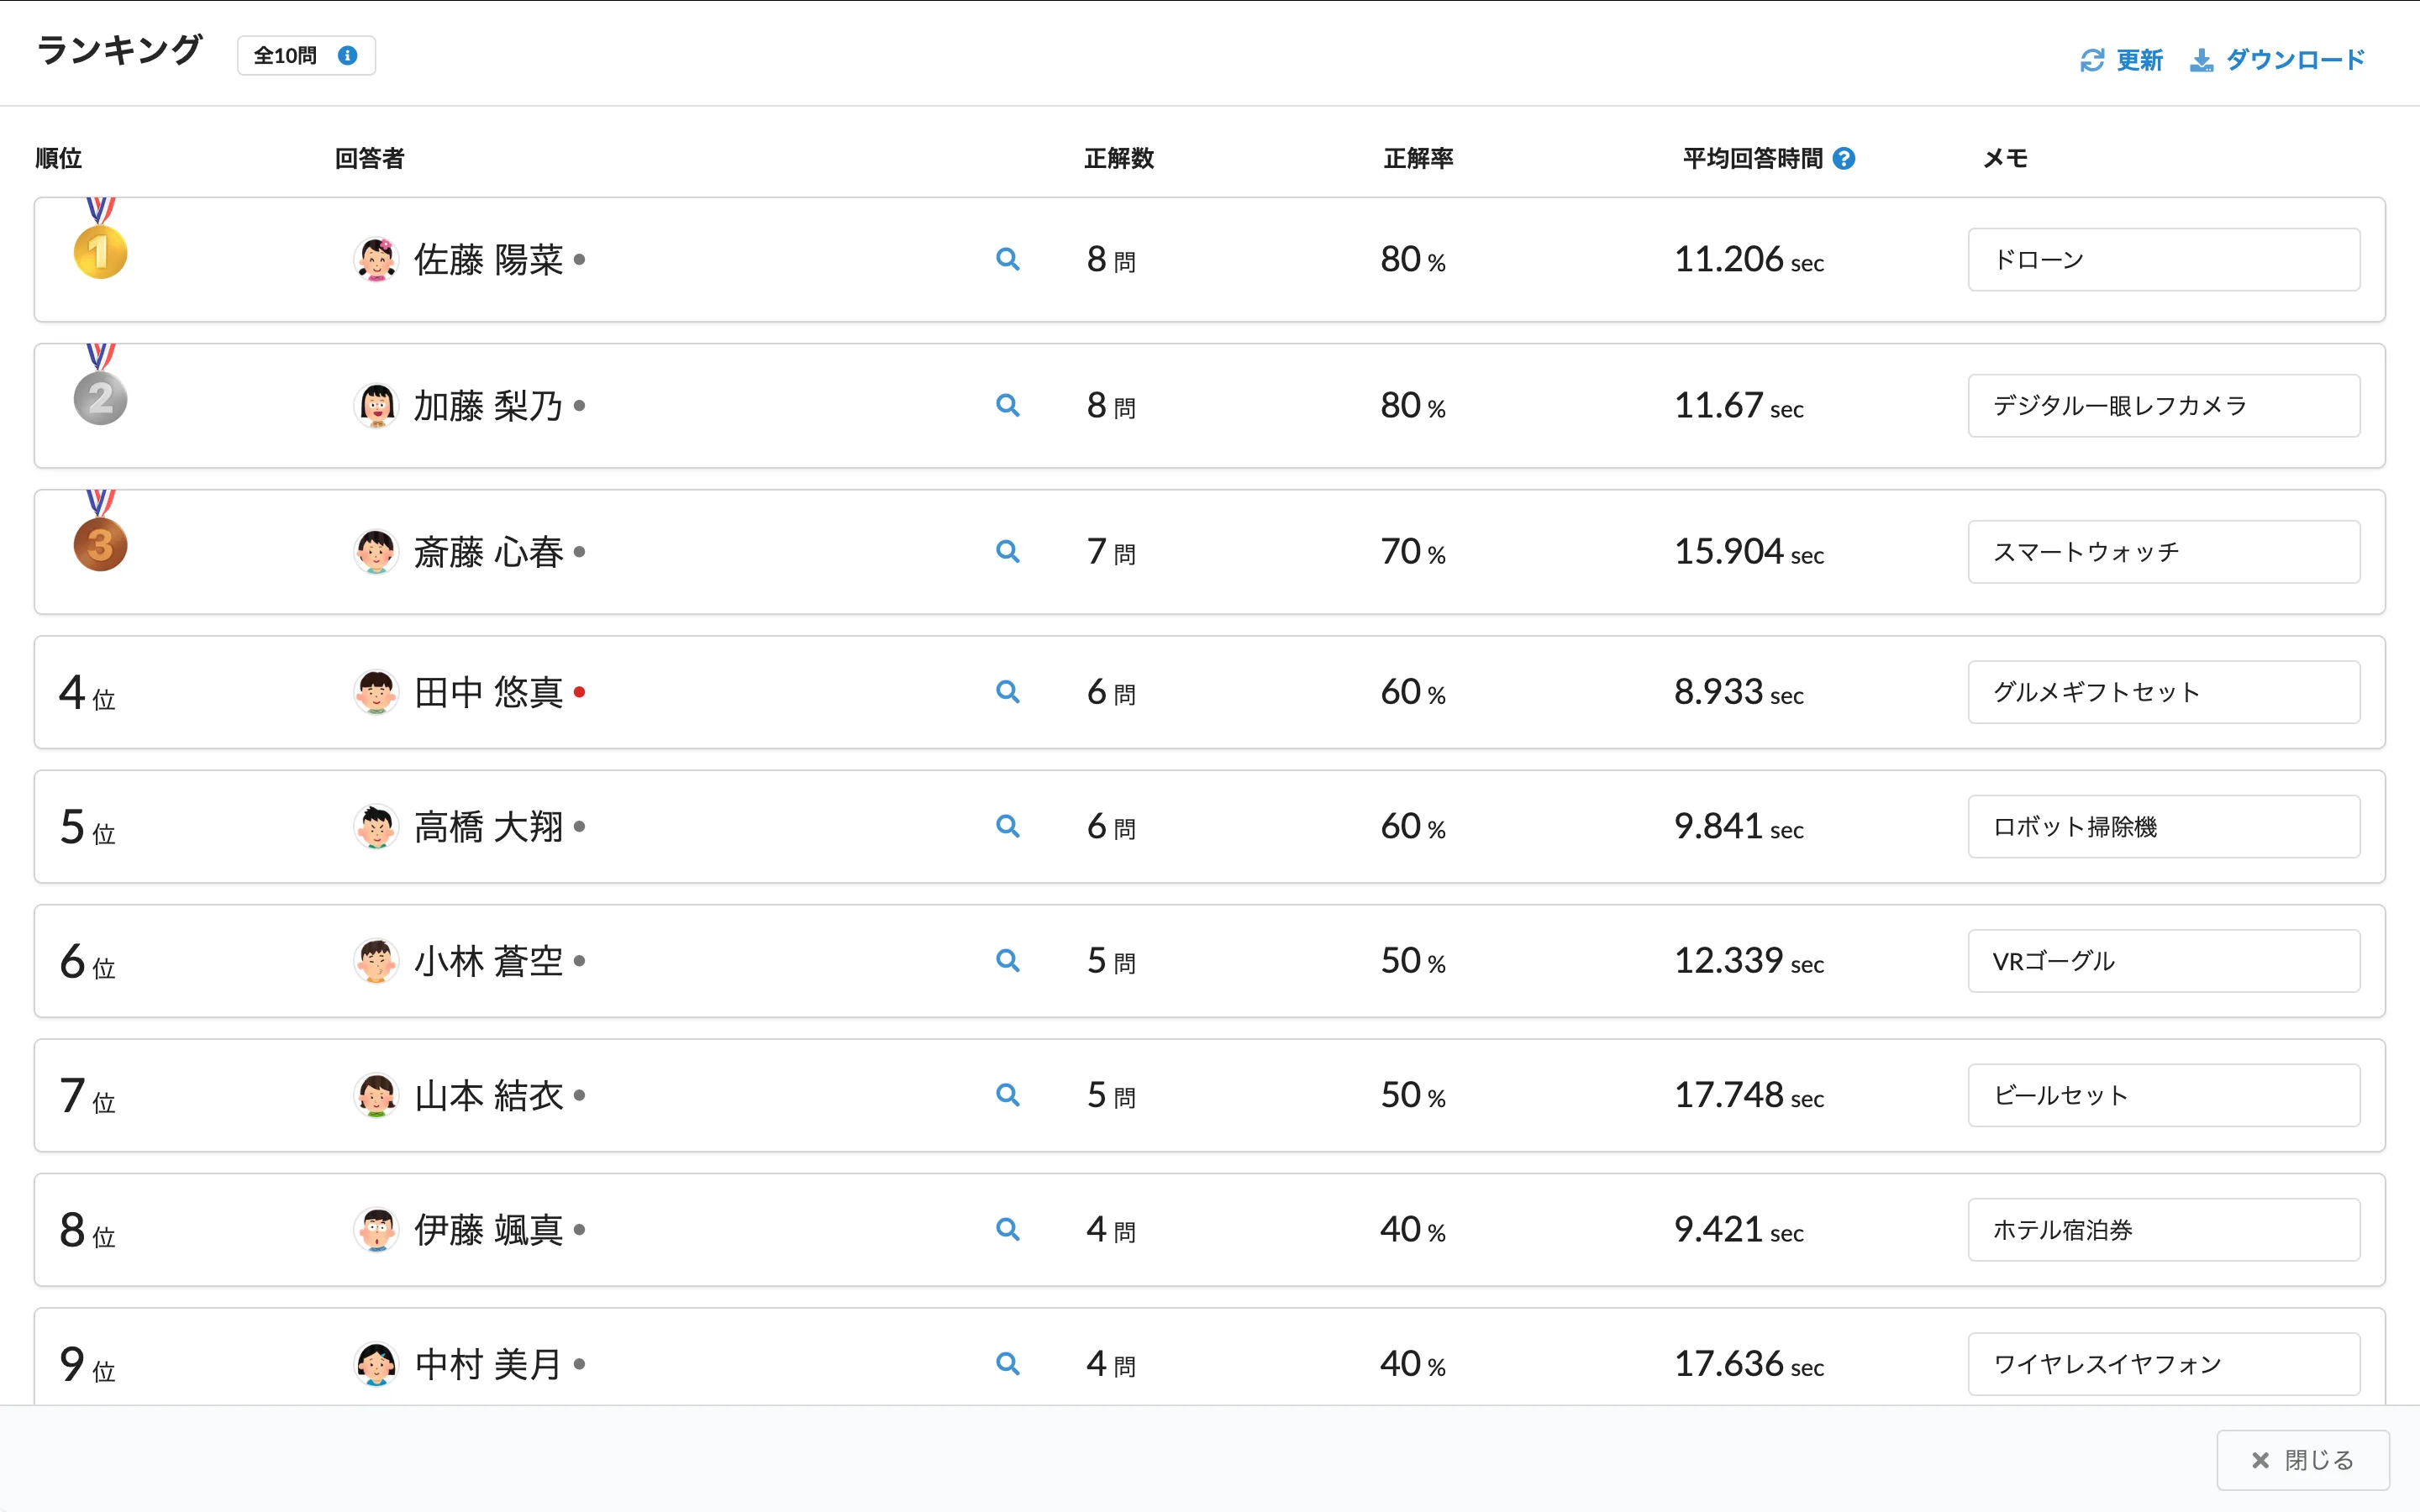Image resolution: width=2420 pixels, height=1512 pixels.
Task: Click the memo field containing ドローン
Action: (x=2163, y=259)
